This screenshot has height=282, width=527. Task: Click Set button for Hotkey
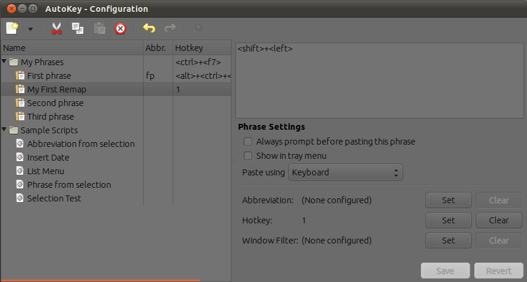pyautogui.click(x=448, y=220)
